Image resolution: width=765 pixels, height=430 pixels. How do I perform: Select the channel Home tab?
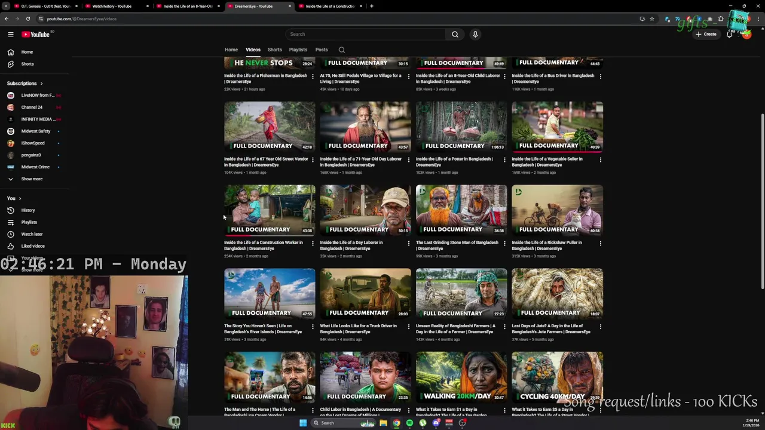point(231,50)
